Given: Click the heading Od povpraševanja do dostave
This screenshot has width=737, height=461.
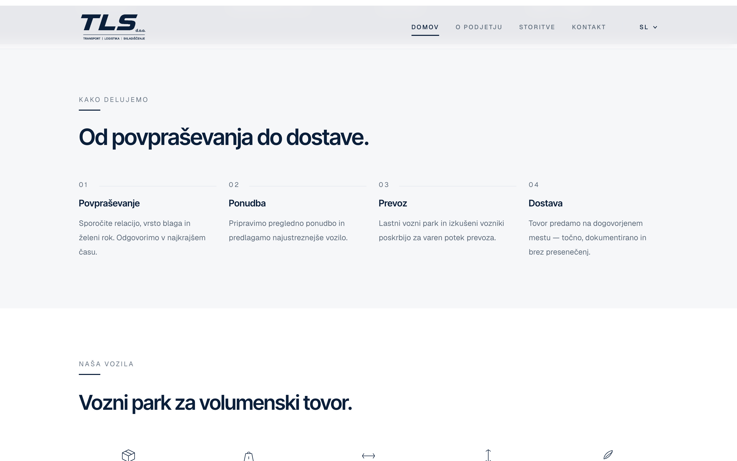Looking at the screenshot, I should 224,138.
